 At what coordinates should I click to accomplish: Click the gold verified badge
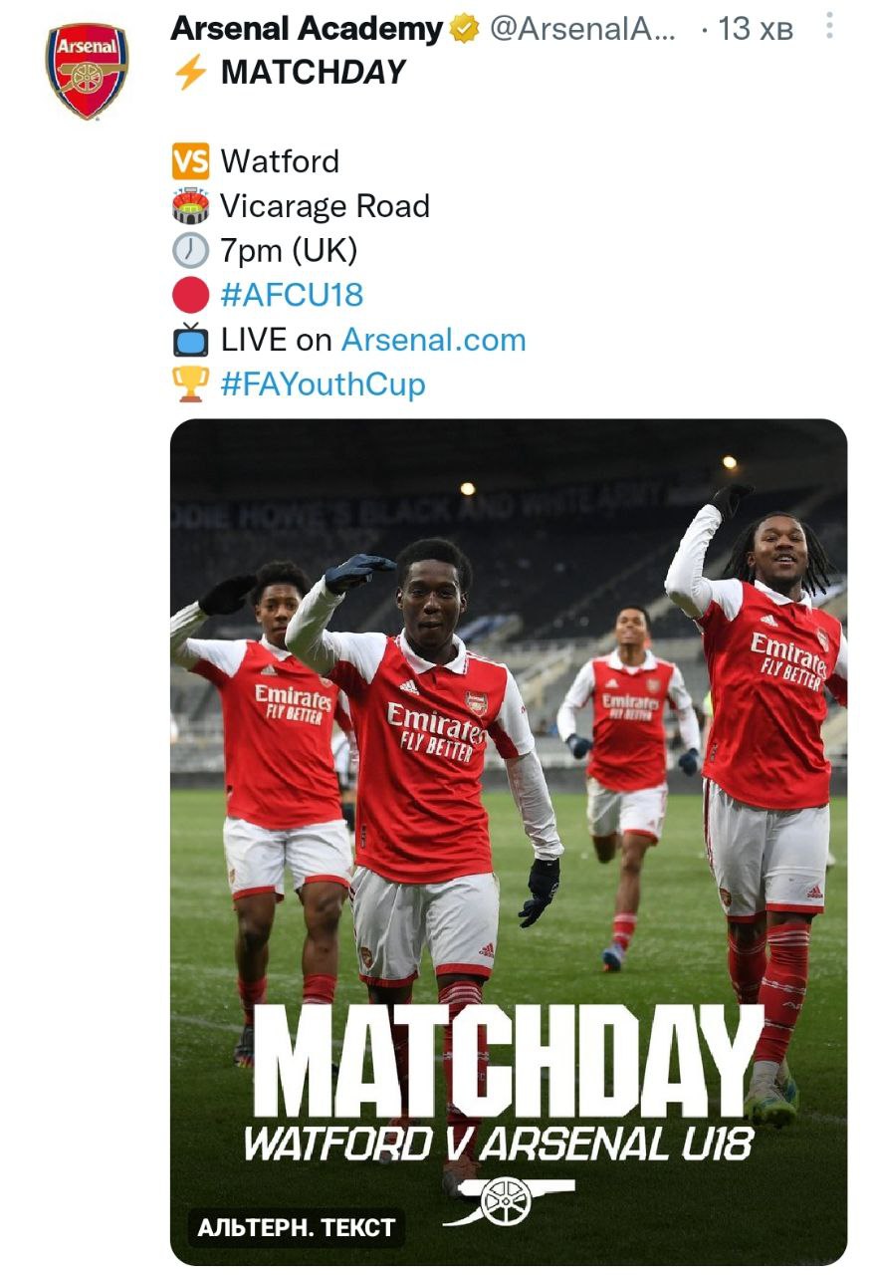click(x=464, y=30)
